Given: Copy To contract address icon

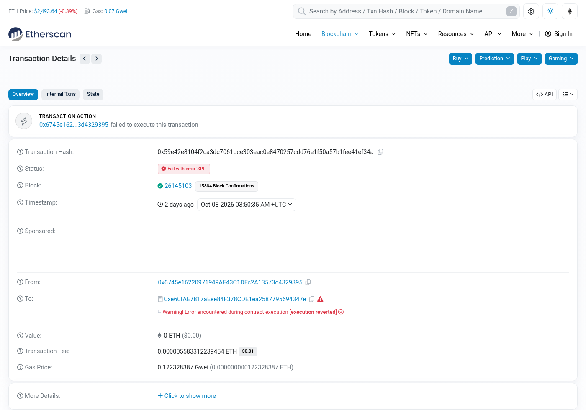Looking at the screenshot, I should (312, 299).
